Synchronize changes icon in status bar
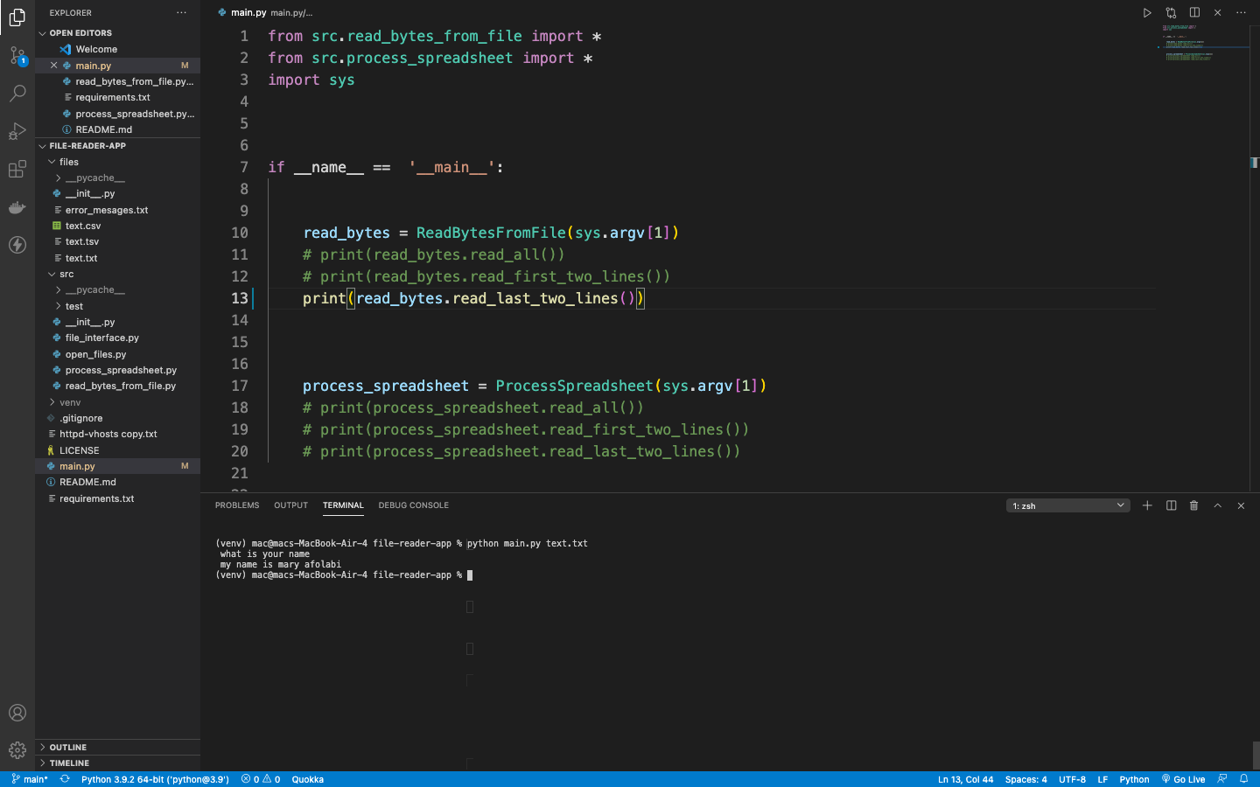The height and width of the screenshot is (787, 1260). 65,779
